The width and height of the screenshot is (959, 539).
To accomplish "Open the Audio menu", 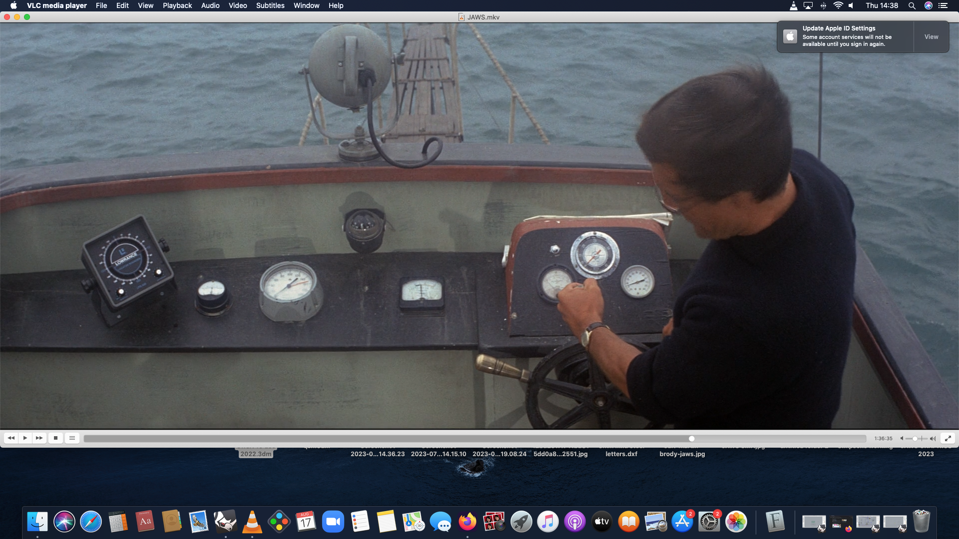I will pyautogui.click(x=210, y=5).
